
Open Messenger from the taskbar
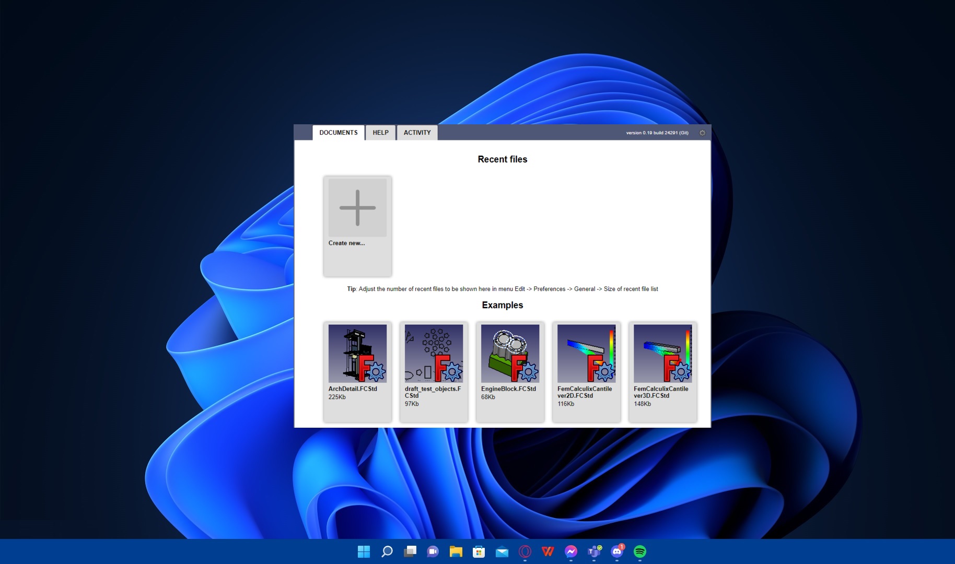(x=571, y=551)
